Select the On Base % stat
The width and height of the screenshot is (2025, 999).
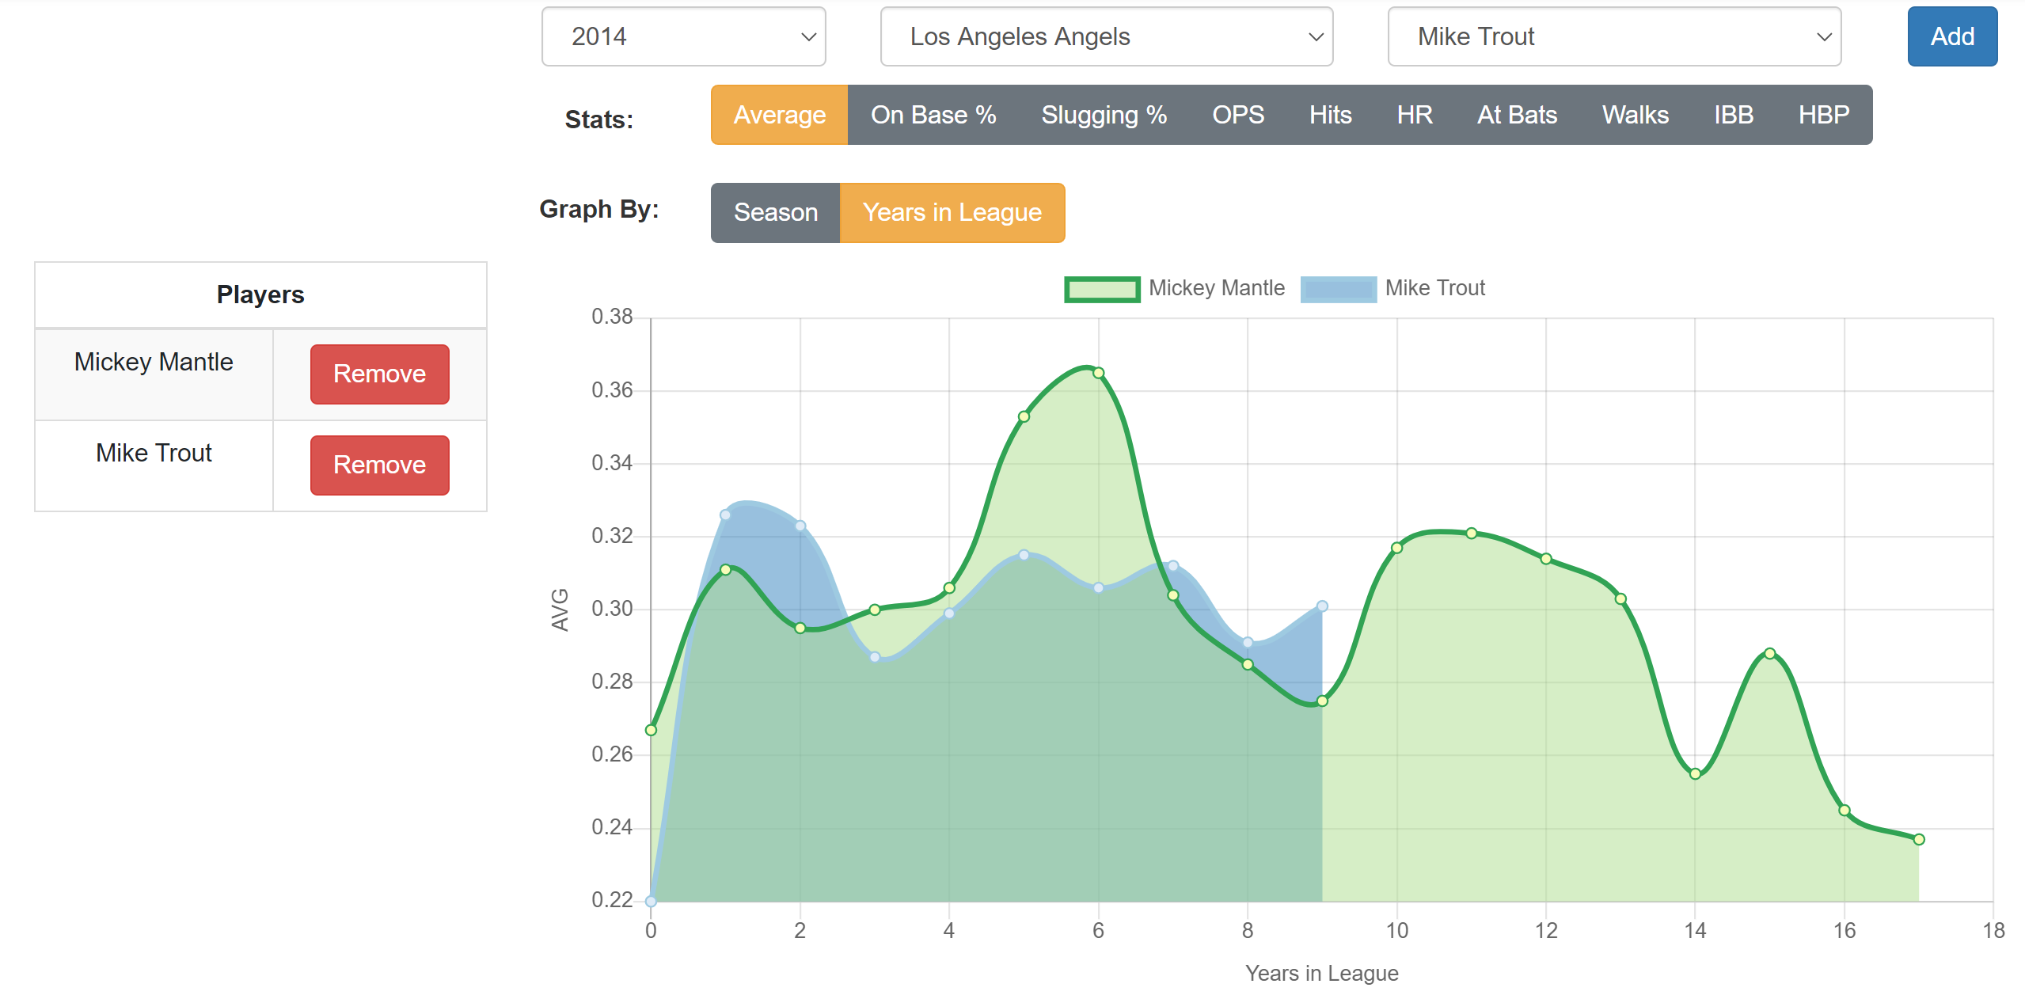point(933,115)
